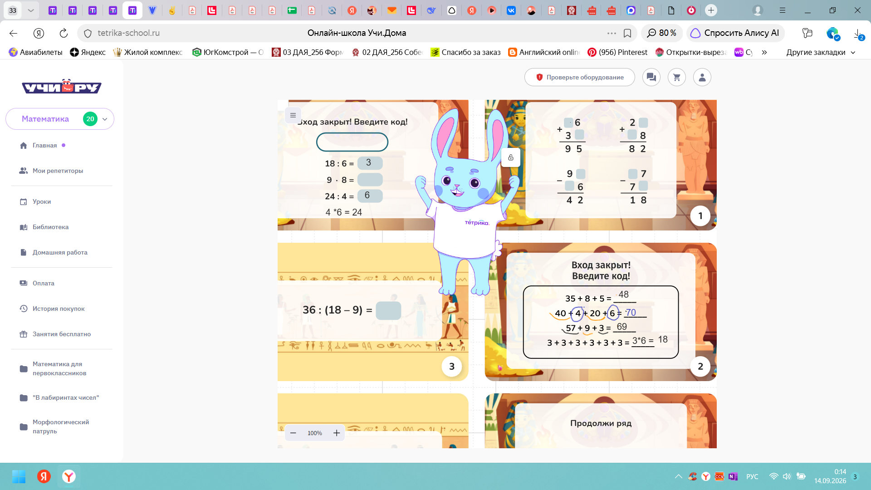Click Спросить Алису AI button

click(x=736, y=33)
